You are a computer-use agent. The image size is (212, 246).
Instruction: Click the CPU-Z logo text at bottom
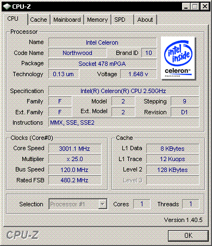coord(22,235)
